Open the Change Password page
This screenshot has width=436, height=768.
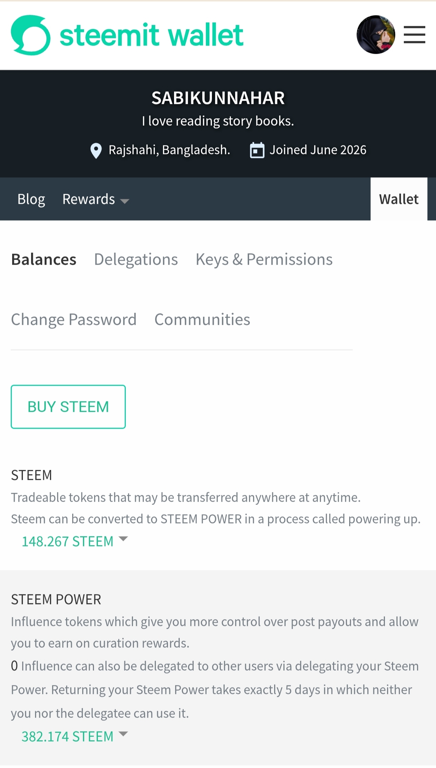coord(74,319)
